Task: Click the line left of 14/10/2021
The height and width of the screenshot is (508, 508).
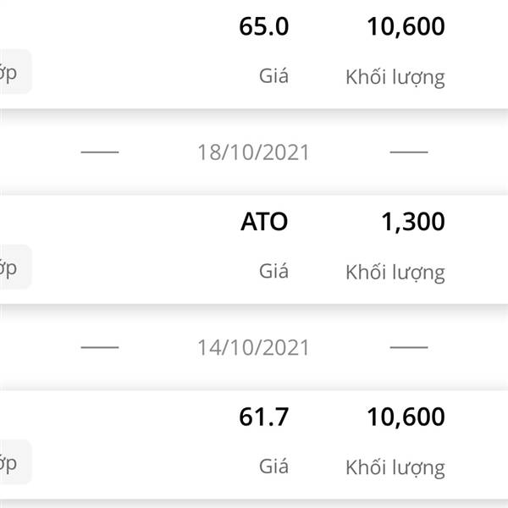Action: (100, 347)
